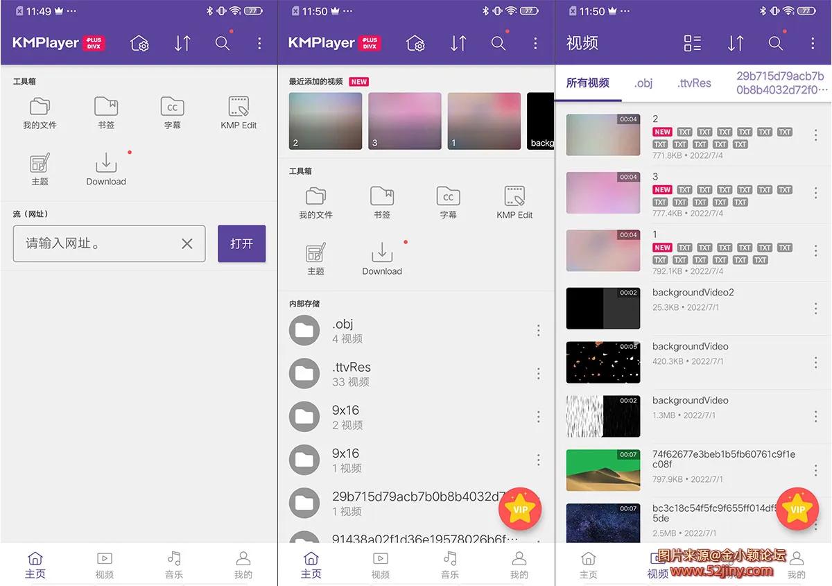Switch list view layout icon in 视频 header

(692, 43)
